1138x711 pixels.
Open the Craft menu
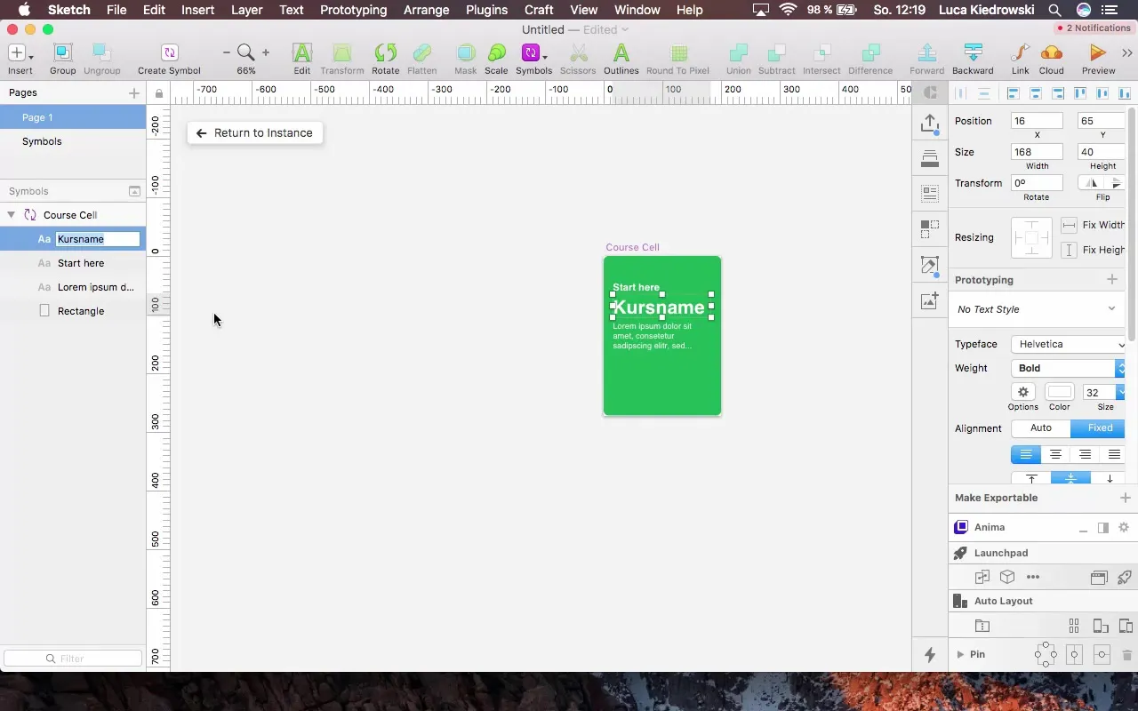coord(539,10)
